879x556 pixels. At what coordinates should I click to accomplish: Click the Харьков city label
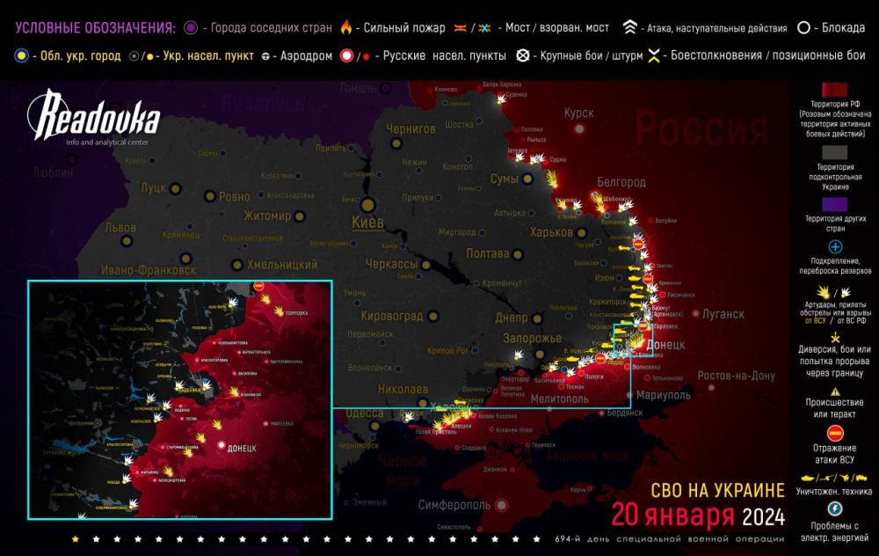pyautogui.click(x=550, y=232)
